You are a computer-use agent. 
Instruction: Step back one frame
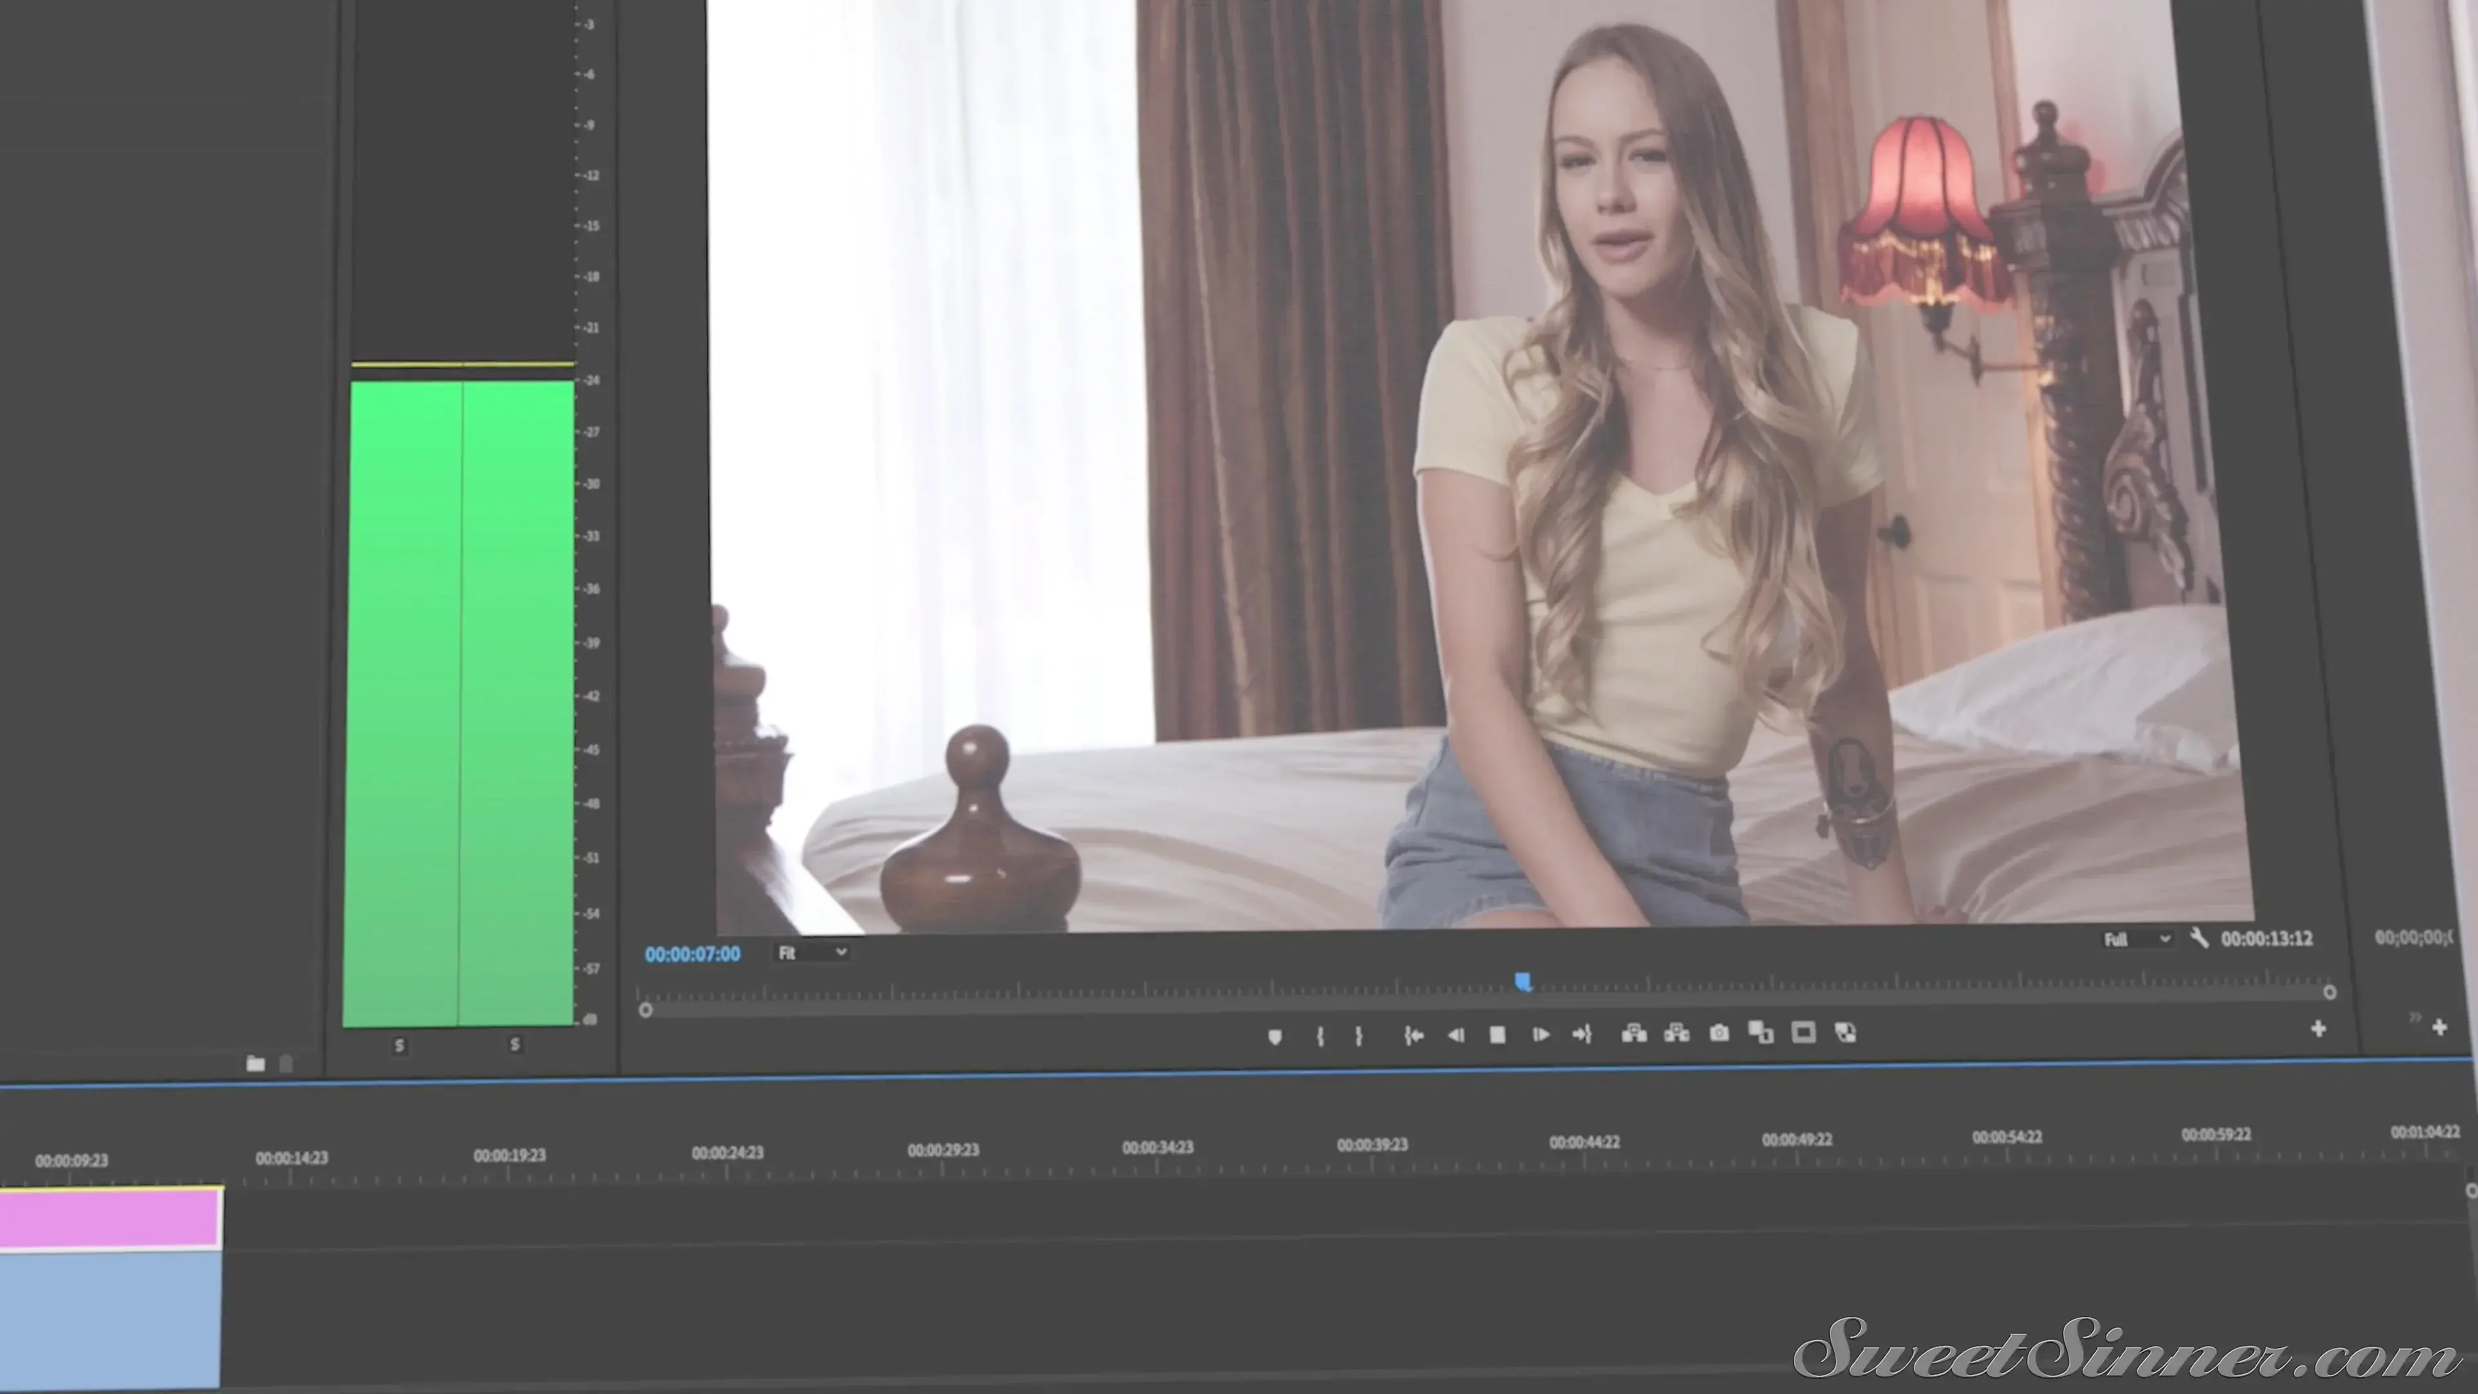1455,1035
